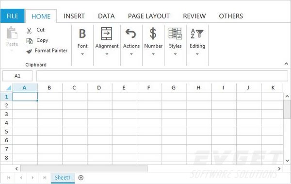
Task: Switch to the INSERT tab
Action: tap(74, 16)
